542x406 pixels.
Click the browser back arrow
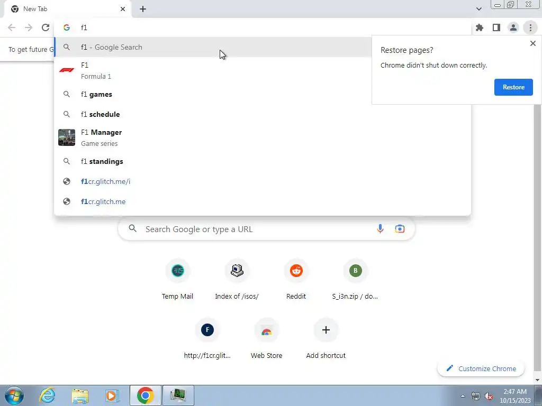(12, 27)
